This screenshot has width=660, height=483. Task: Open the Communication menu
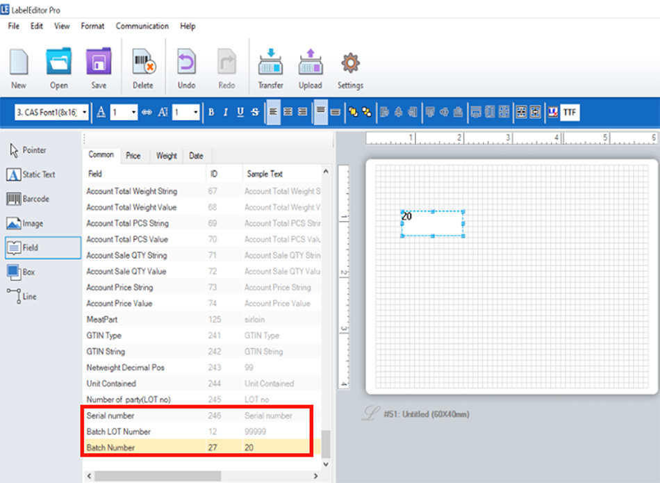coord(142,26)
